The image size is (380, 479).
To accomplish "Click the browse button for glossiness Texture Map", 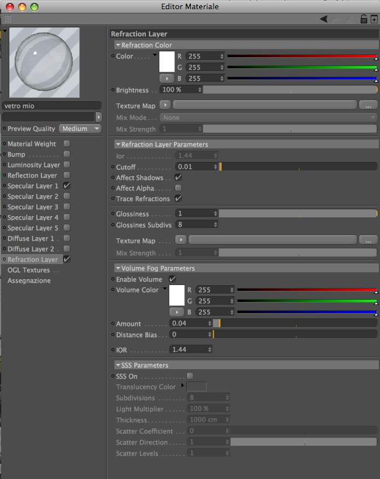I will coord(368,240).
